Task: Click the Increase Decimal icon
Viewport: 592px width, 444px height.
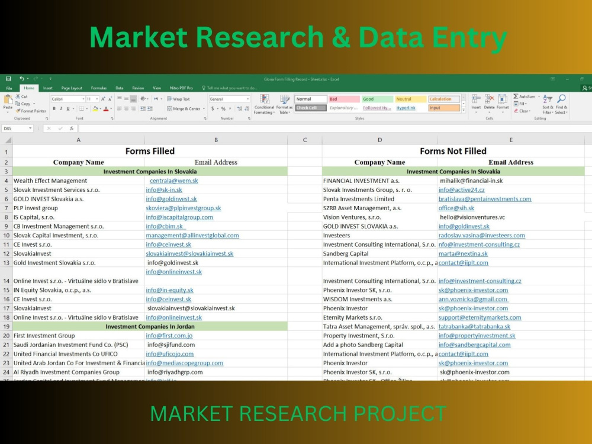Action: point(240,109)
